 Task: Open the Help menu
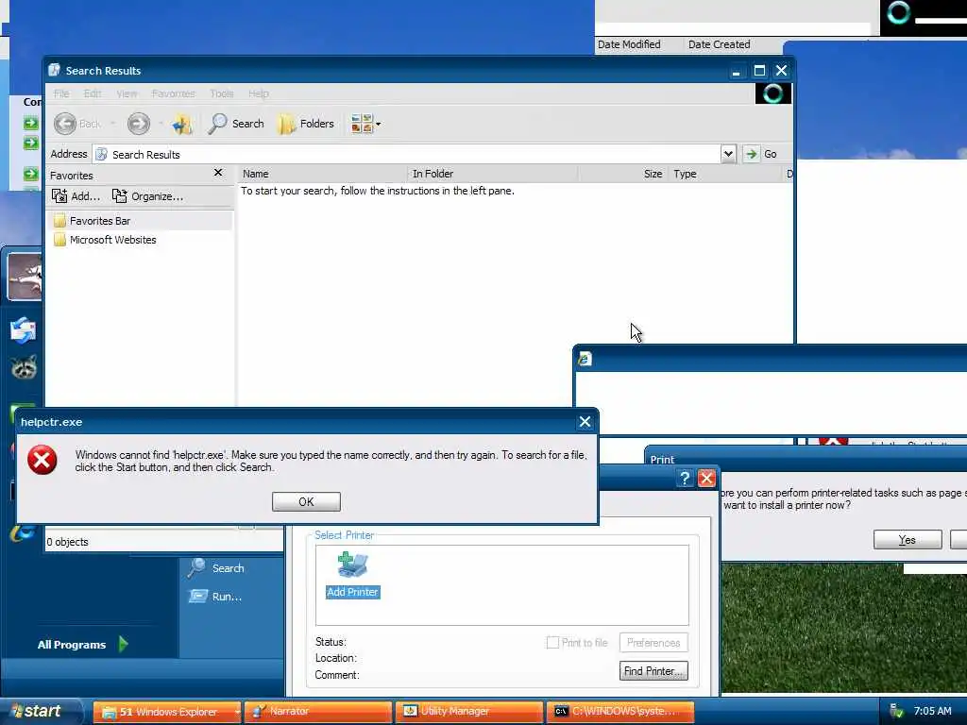point(259,93)
